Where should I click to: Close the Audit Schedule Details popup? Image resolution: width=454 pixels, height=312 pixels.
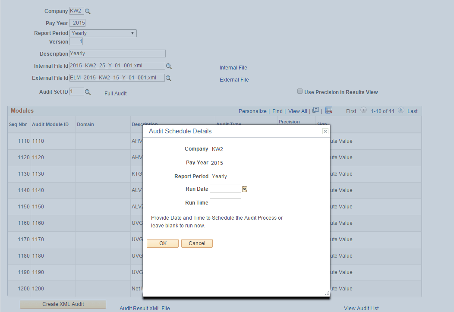tap(325, 131)
